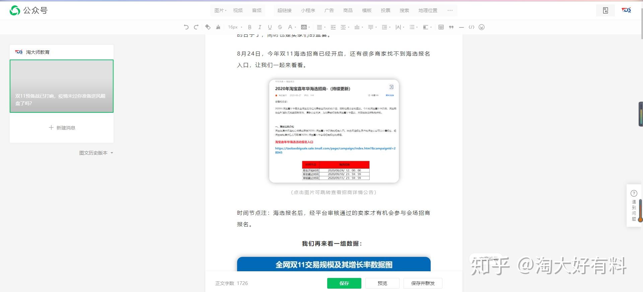Image resolution: width=643 pixels, height=292 pixels.
Task: Open the both-sides margin indent options
Action: coord(345,27)
